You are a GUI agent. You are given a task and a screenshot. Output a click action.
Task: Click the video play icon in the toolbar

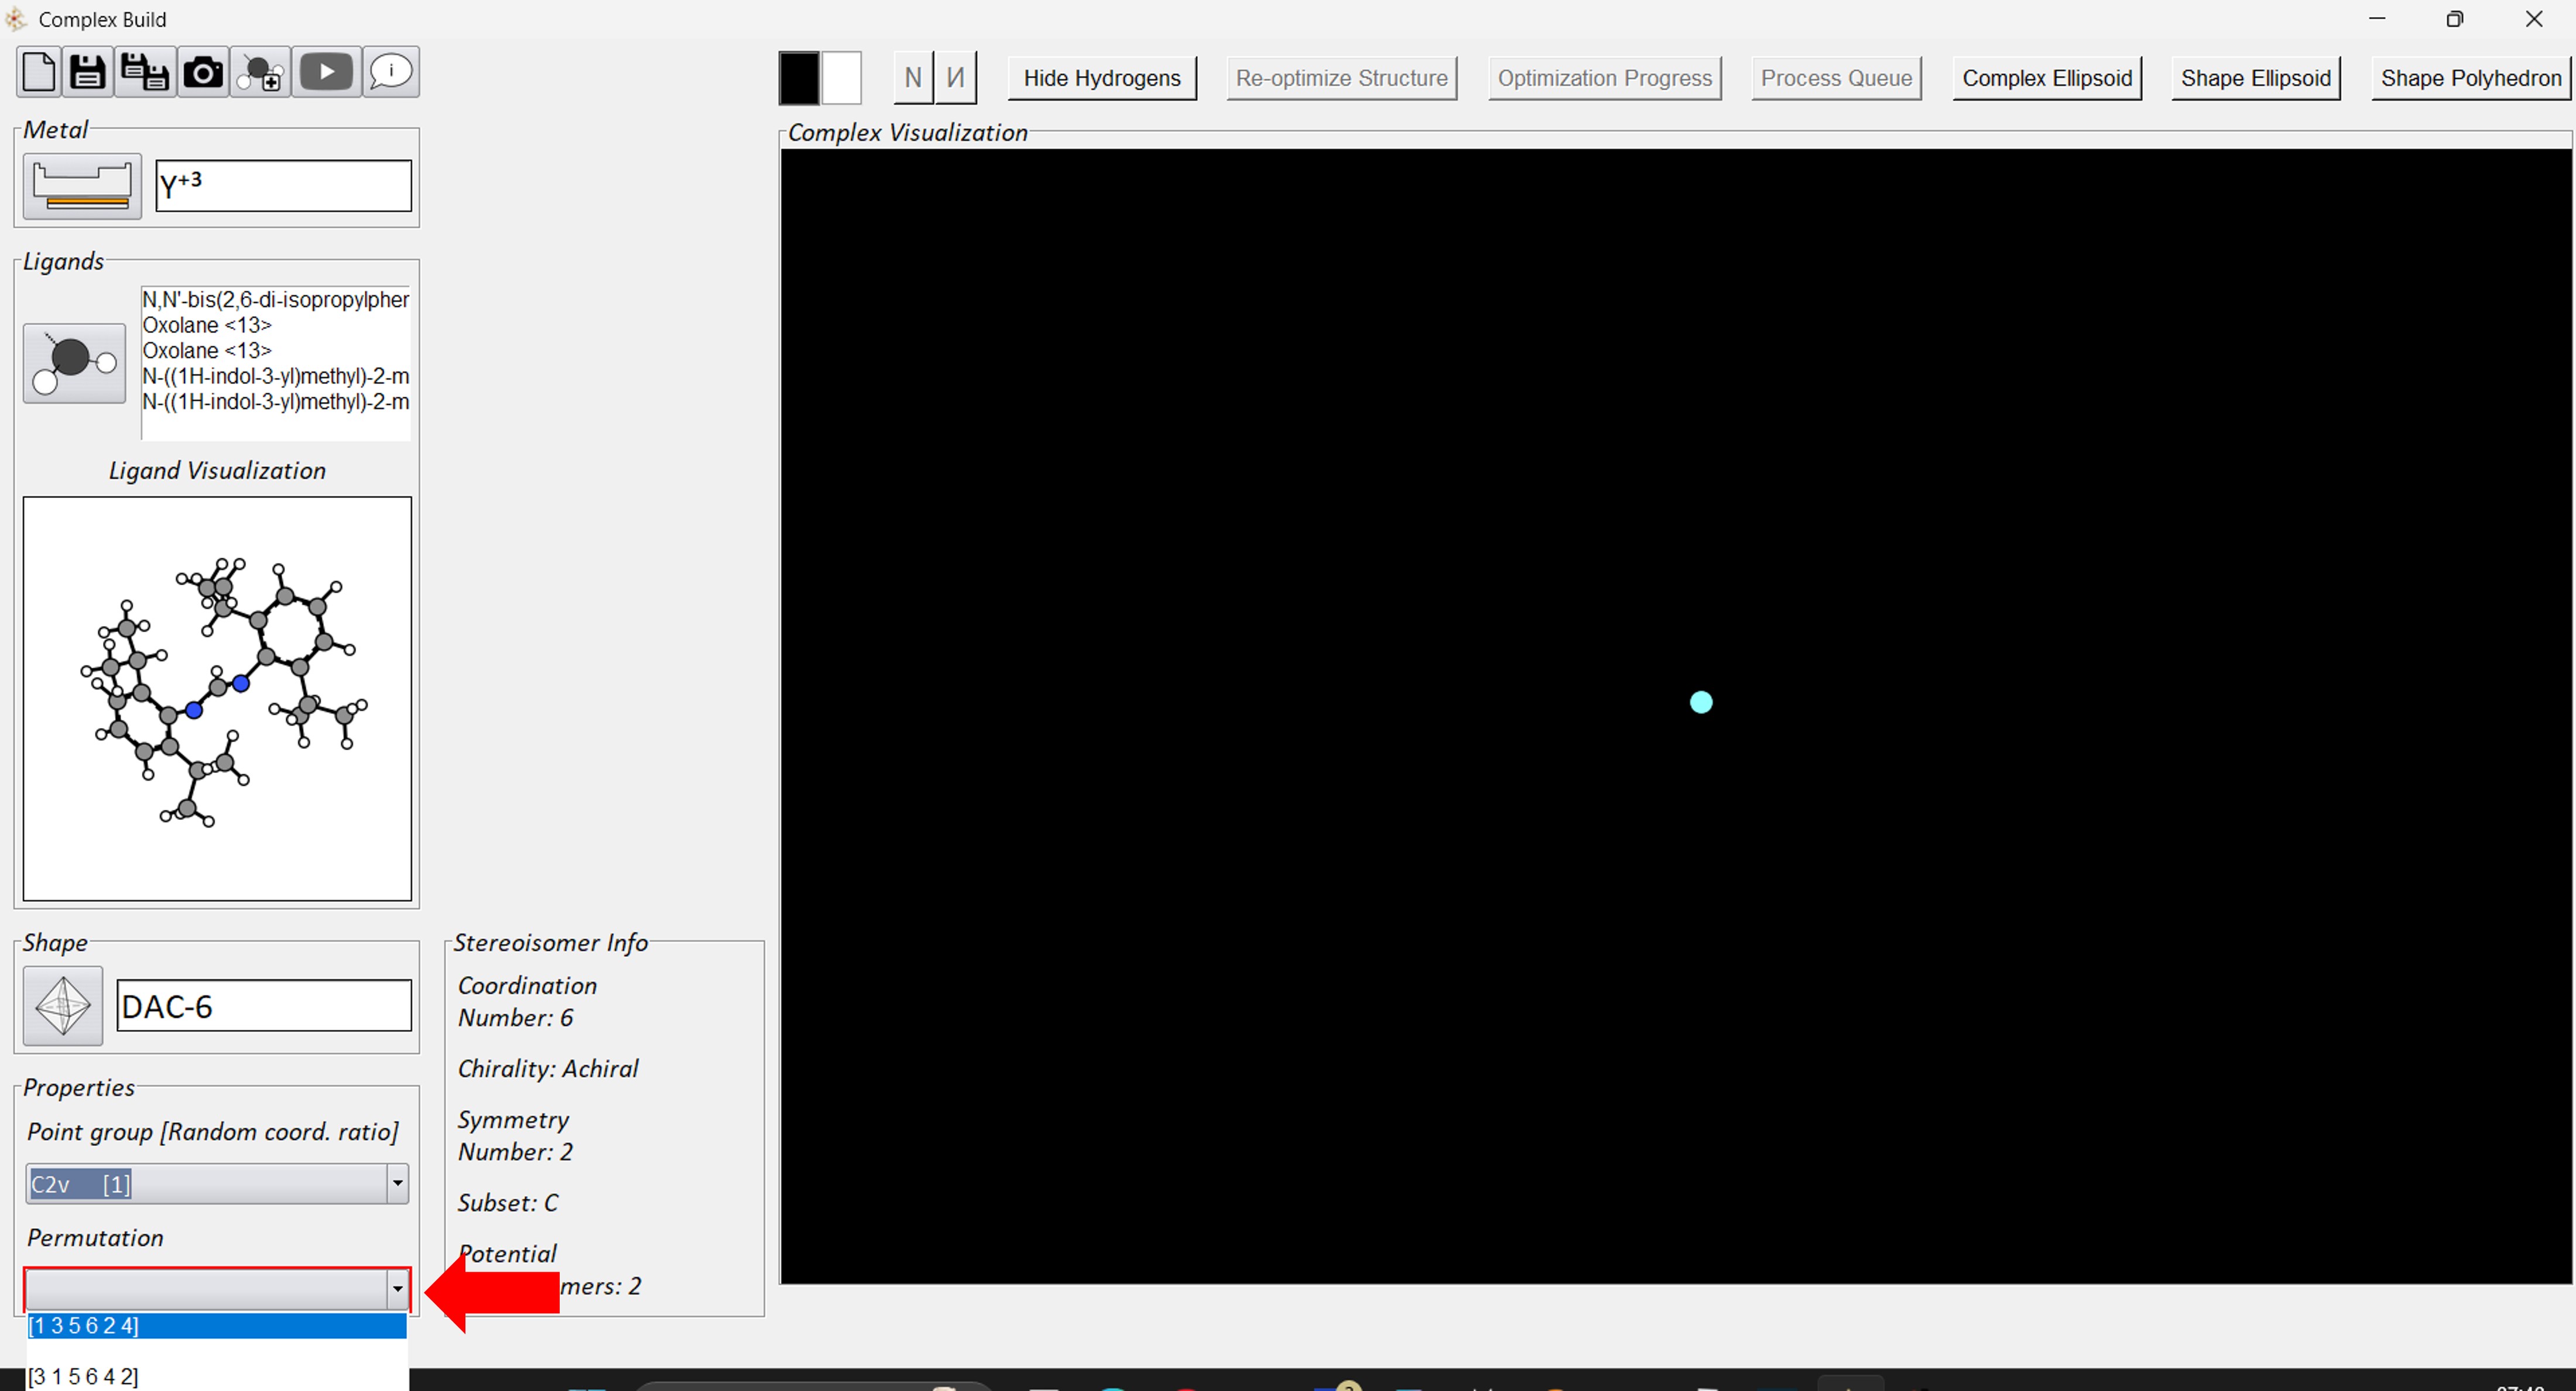(x=326, y=72)
